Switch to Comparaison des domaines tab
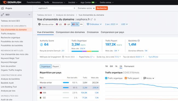178x101 pixels. pyautogui.click(x=70, y=32)
